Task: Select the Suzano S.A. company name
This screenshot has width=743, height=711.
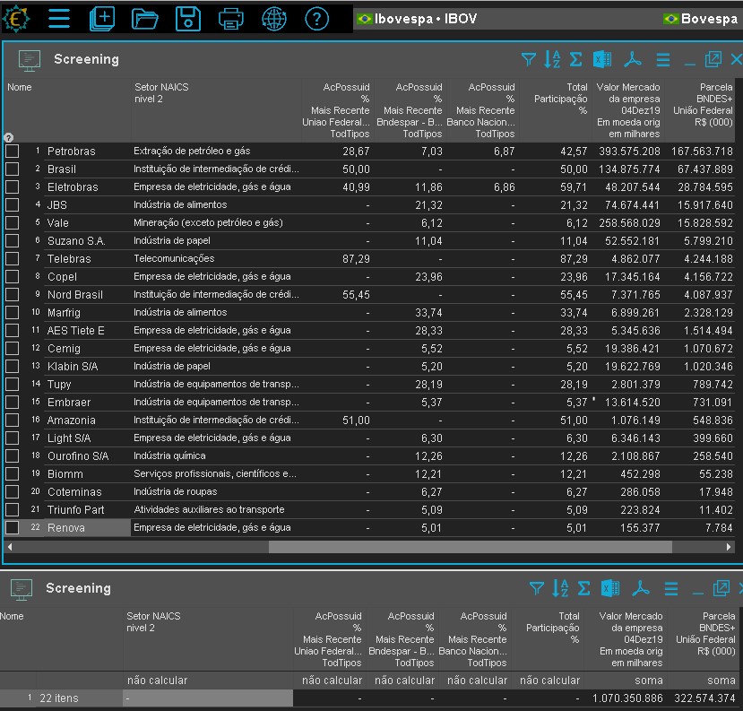Action: [x=76, y=241]
